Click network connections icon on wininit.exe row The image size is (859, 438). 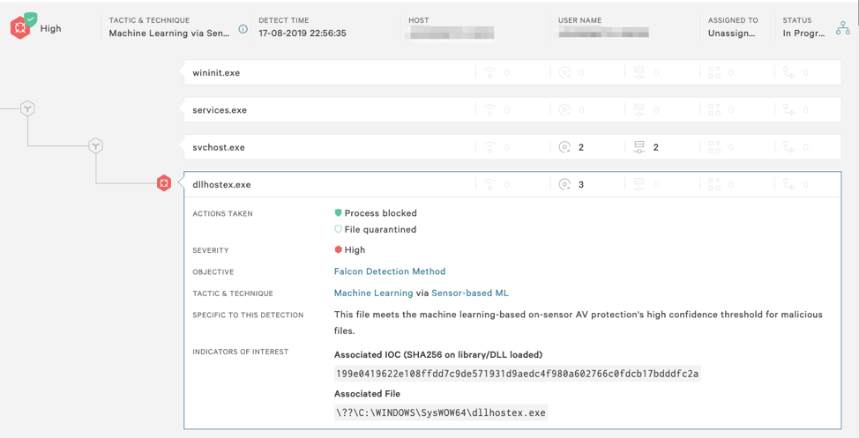(490, 73)
